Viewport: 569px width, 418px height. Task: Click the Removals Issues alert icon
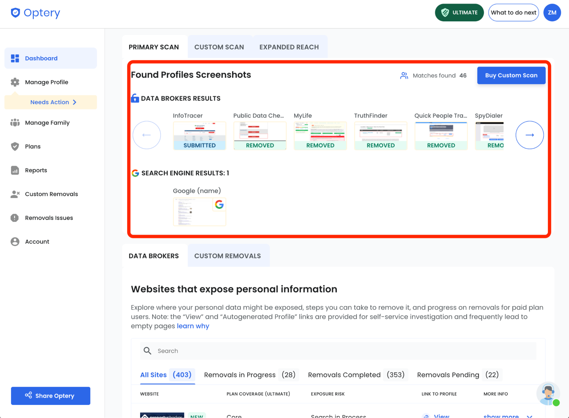click(15, 218)
